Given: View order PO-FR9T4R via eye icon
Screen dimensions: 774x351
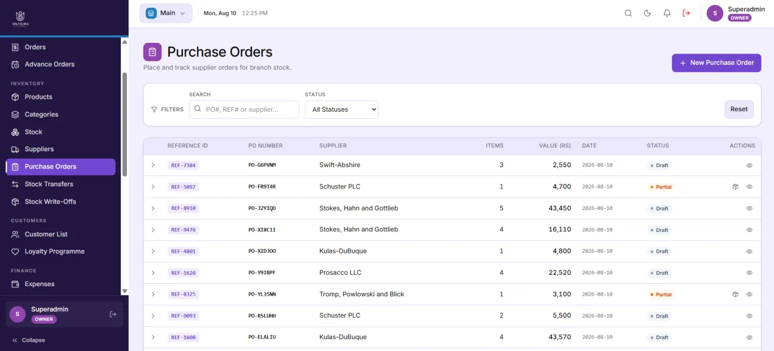Looking at the screenshot, I should pos(750,187).
